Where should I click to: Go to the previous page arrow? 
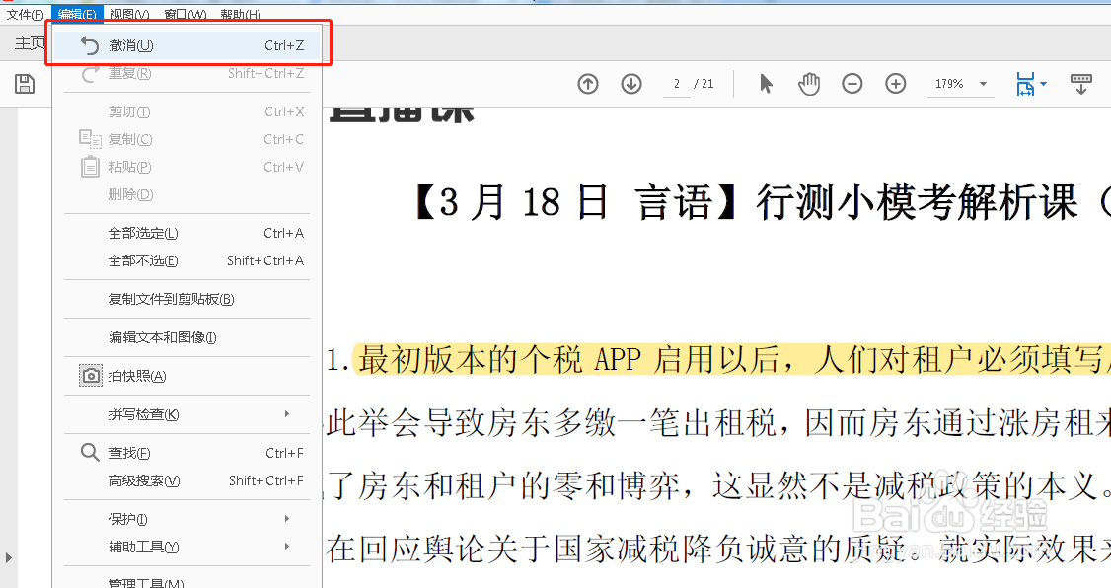click(588, 84)
